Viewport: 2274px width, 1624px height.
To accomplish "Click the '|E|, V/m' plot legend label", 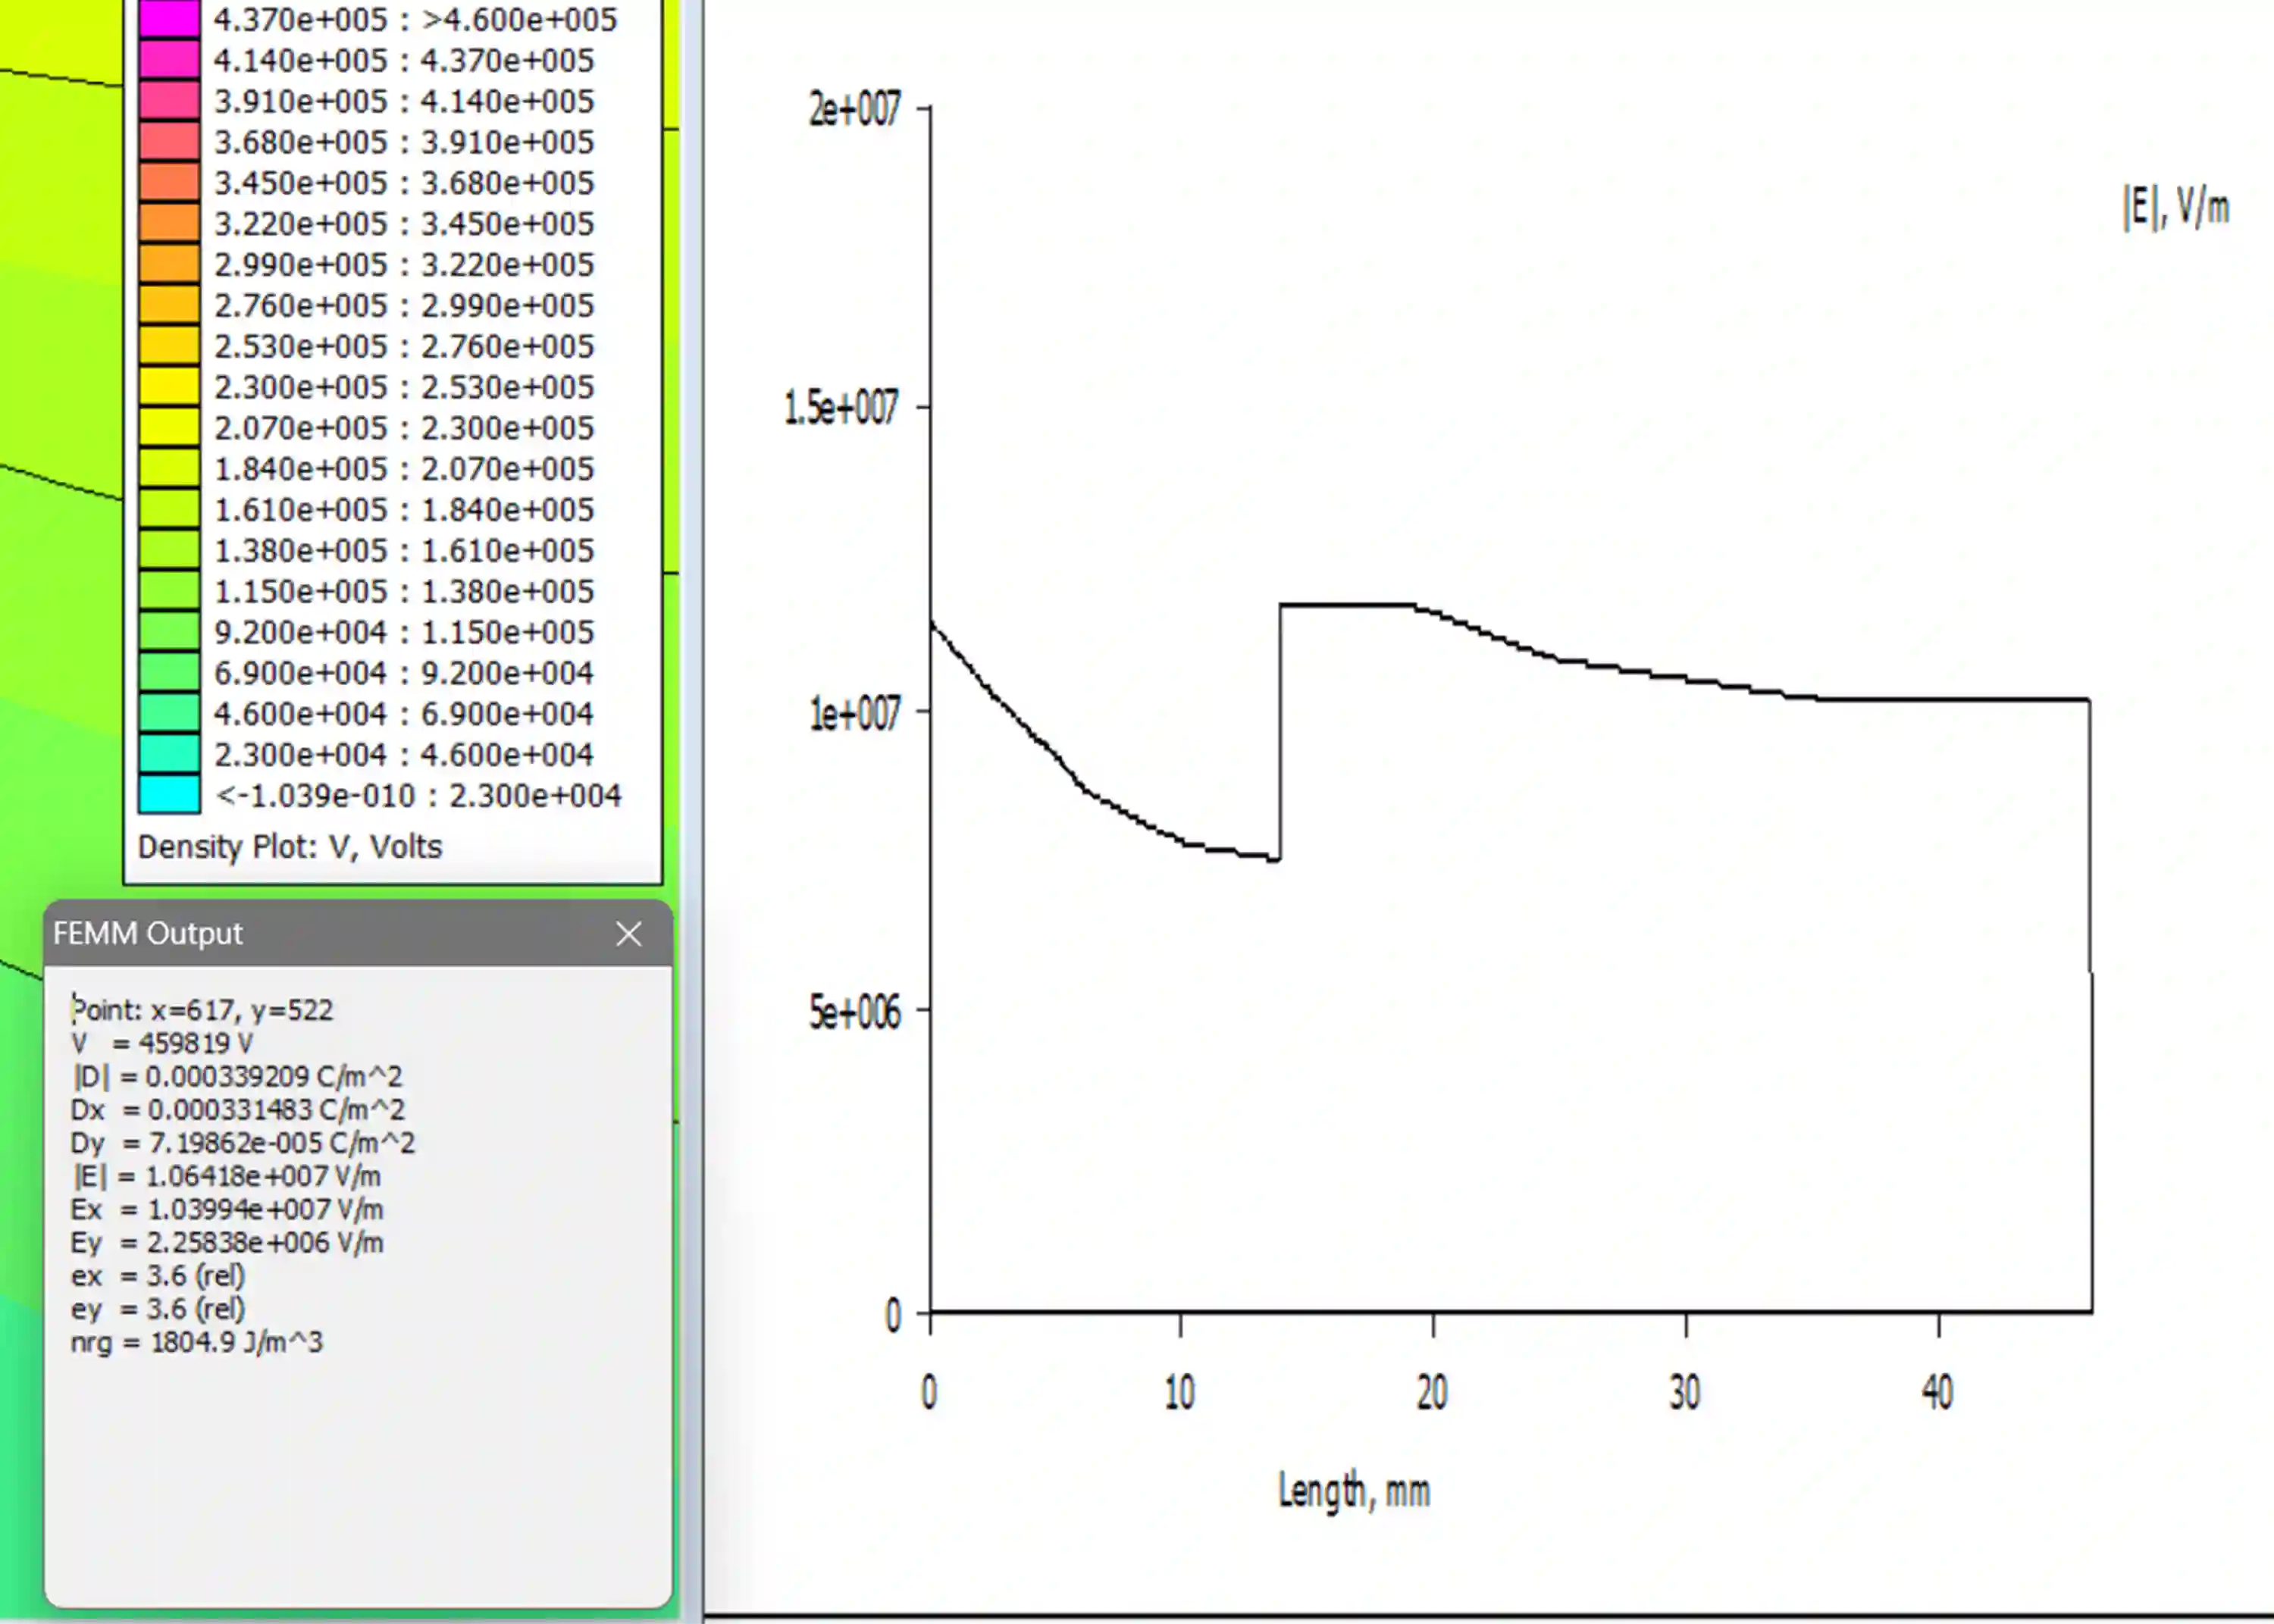I will (x=2176, y=207).
